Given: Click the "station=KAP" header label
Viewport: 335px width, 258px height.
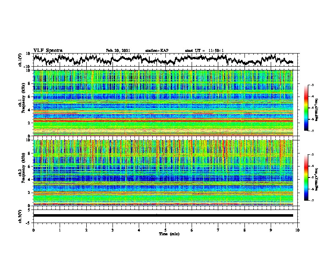Looking at the screenshot, I should click(157, 51).
